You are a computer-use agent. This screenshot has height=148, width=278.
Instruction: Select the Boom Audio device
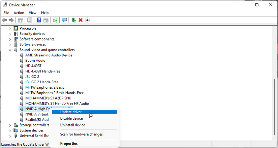35,60
